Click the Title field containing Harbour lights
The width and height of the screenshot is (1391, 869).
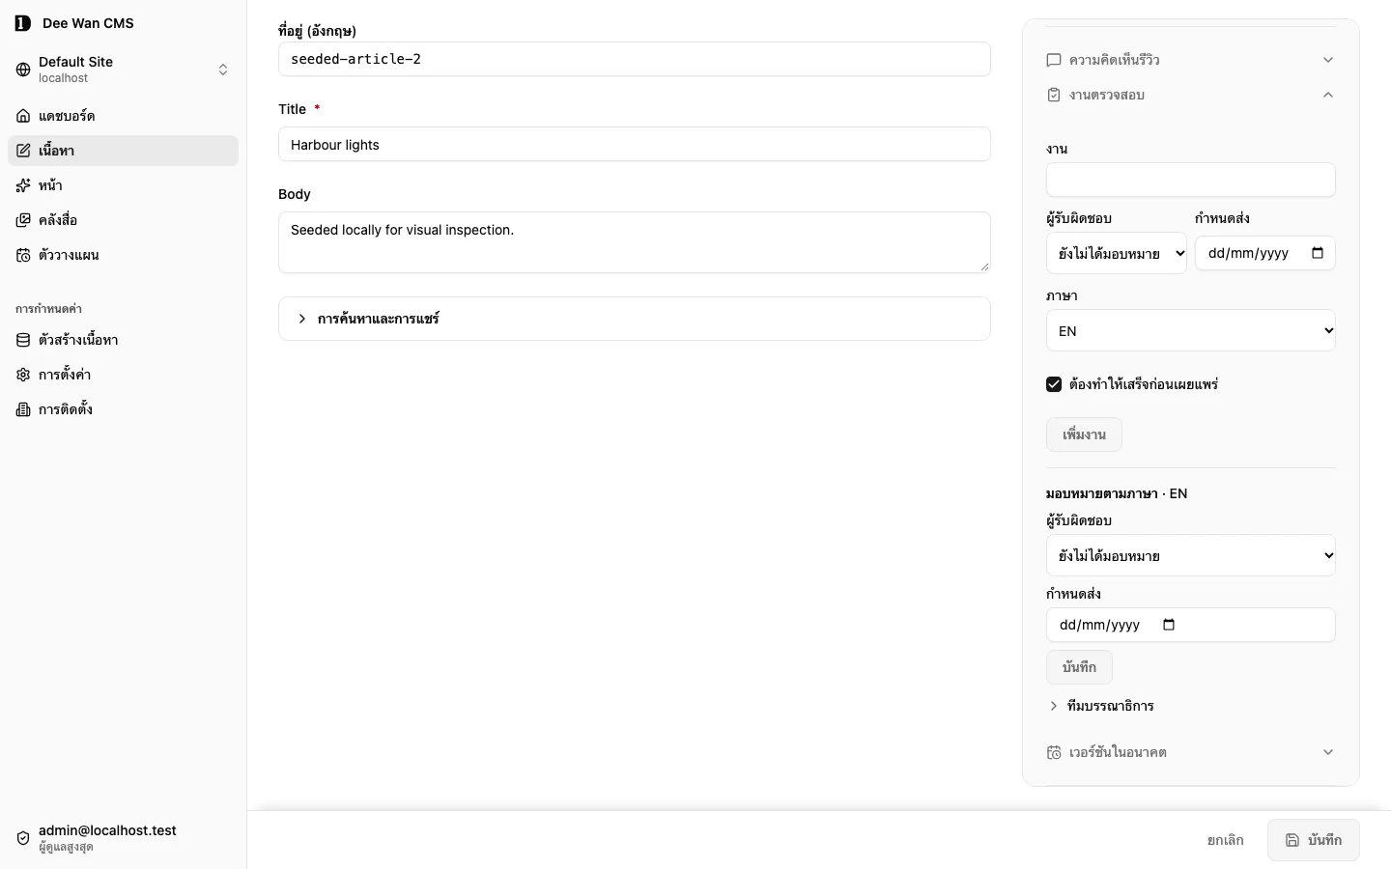(x=635, y=144)
